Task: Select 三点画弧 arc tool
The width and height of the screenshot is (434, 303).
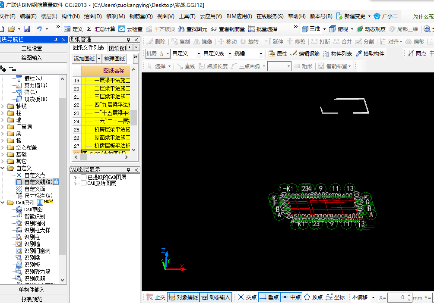Action: 246,66
